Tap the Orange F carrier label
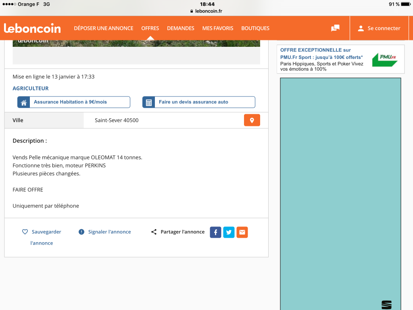413x310 pixels. (29, 4)
